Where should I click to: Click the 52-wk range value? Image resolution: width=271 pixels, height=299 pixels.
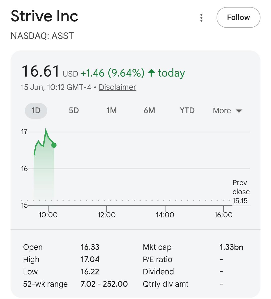point(104,284)
